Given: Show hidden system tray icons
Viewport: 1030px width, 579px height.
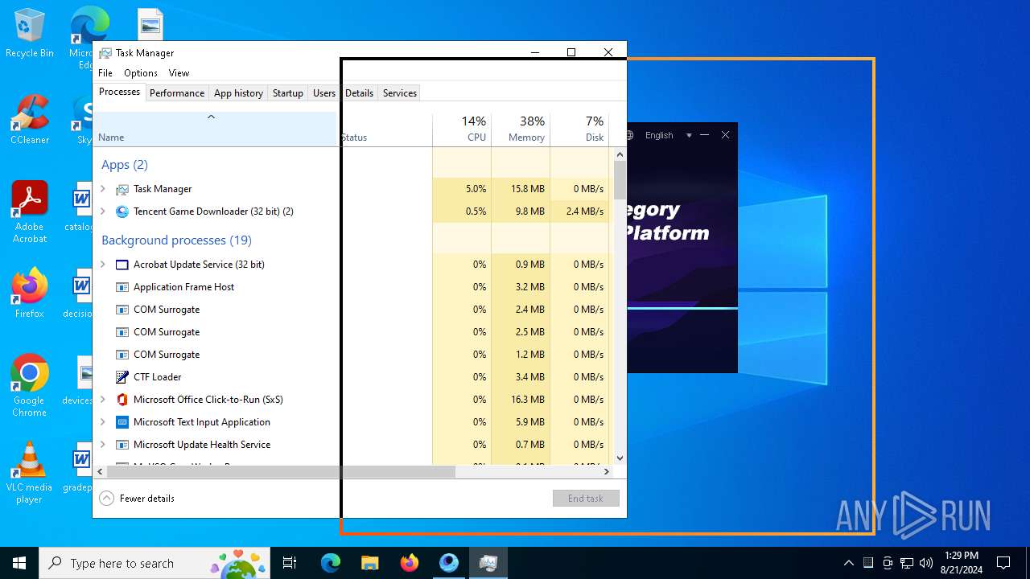Looking at the screenshot, I should (848, 563).
